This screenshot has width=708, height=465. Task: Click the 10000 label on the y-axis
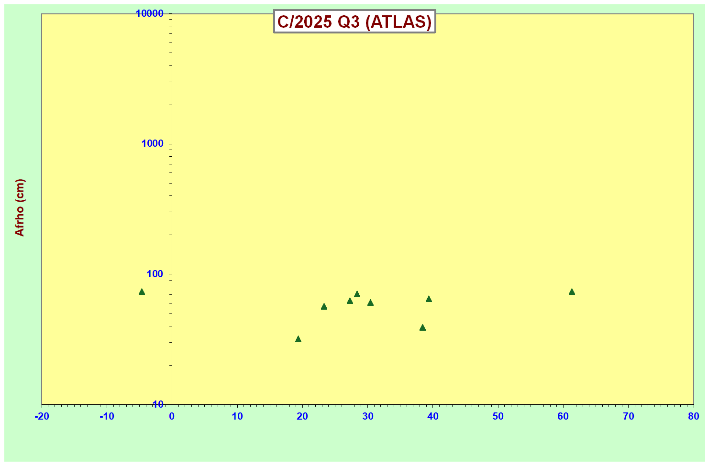tap(149, 13)
